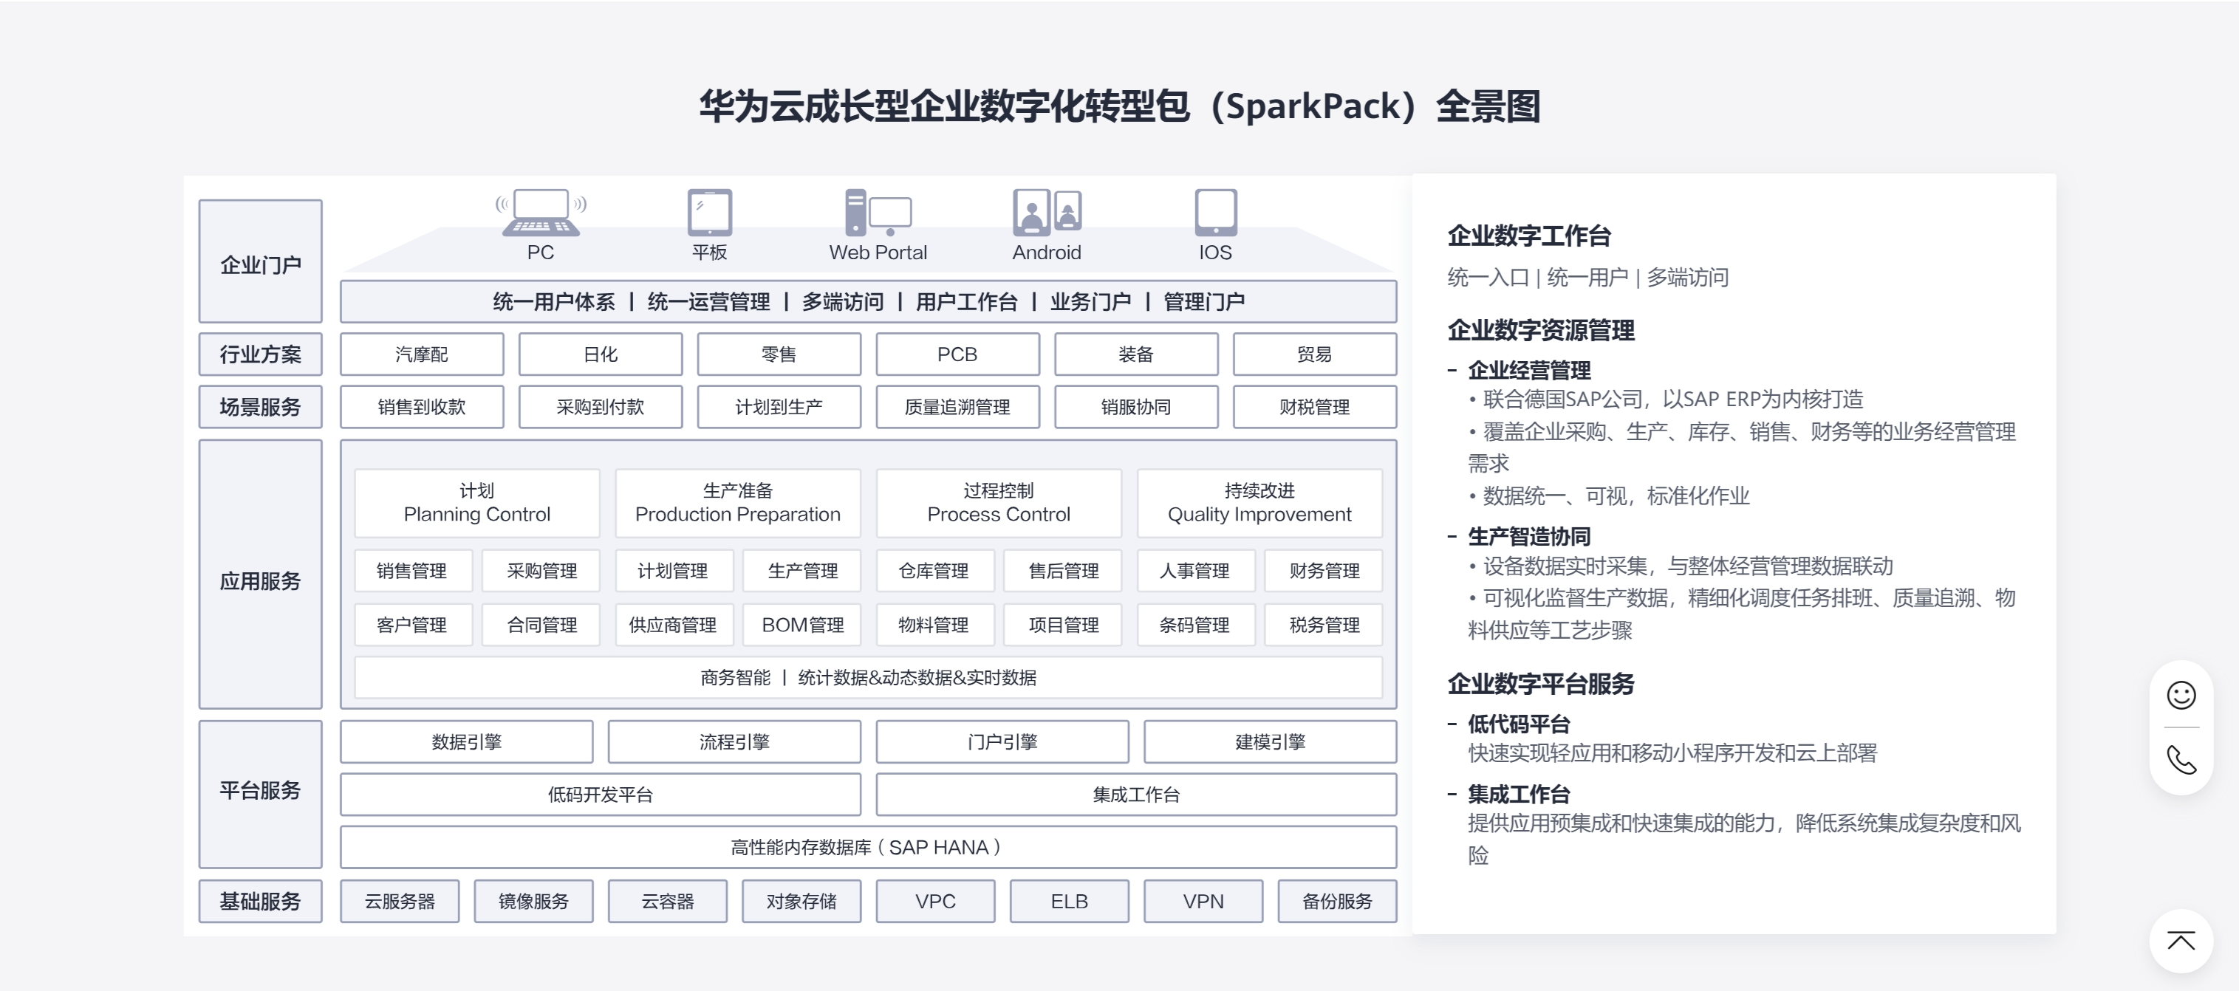Click the 供应商管理 box
Viewport: 2239px width, 991px height.
(x=673, y=623)
